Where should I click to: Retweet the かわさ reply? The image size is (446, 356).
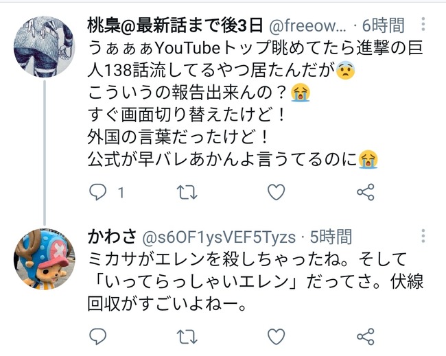click(187, 337)
